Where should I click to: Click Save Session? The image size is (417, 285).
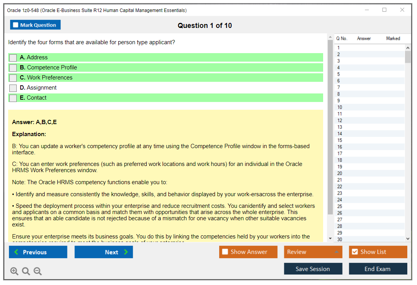click(x=313, y=269)
